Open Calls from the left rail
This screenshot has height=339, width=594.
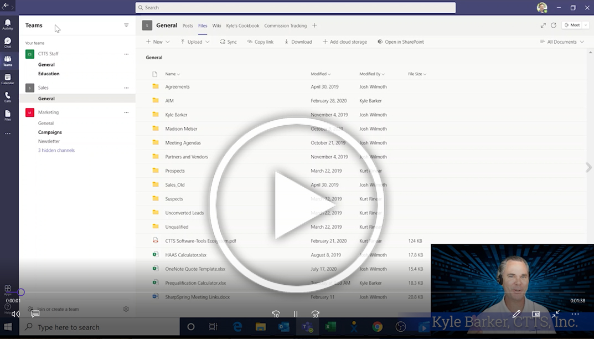(x=8, y=97)
